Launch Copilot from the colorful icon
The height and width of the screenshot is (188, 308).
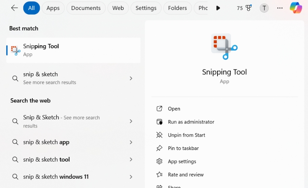pyautogui.click(x=296, y=8)
